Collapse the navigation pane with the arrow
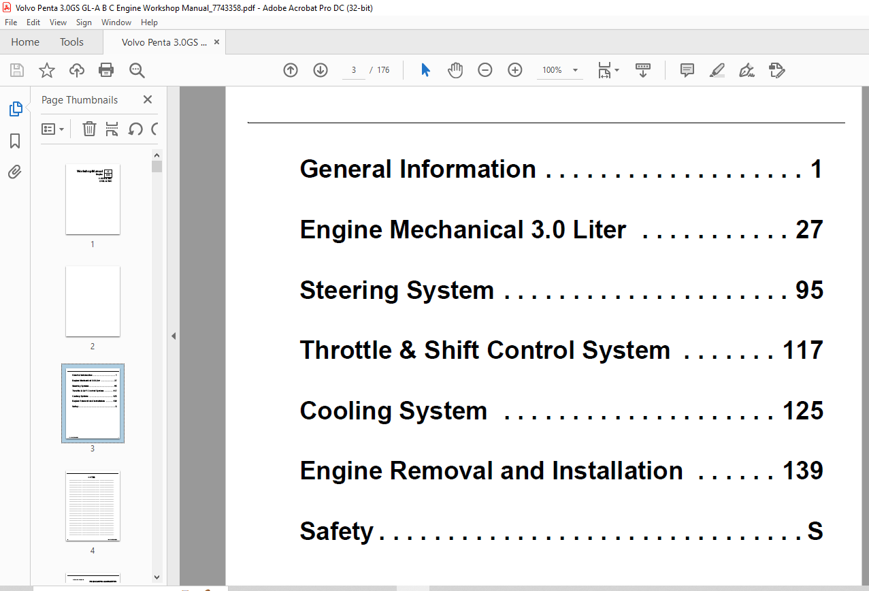The image size is (869, 591). pos(174,336)
